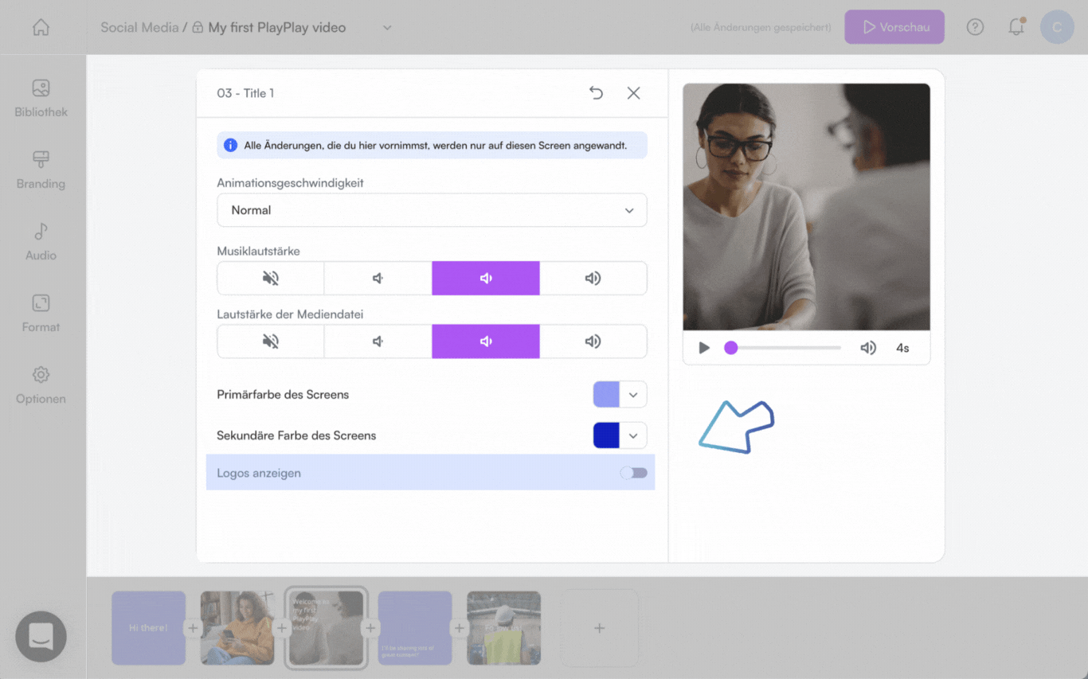Click the Vorschau preview button
Screen dimensions: 1088x679
[x=894, y=27]
